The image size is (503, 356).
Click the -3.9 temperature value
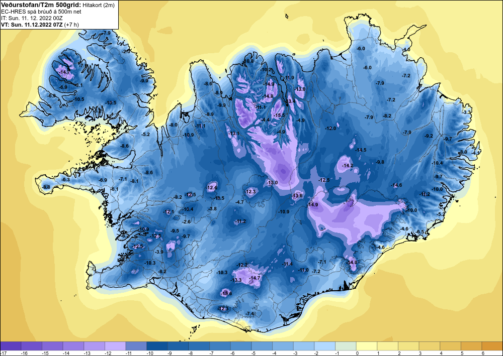coord(159,252)
